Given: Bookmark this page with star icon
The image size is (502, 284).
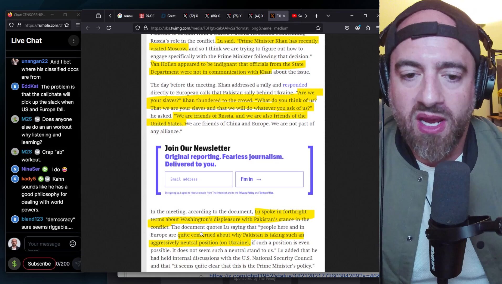Looking at the screenshot, I should (318, 28).
